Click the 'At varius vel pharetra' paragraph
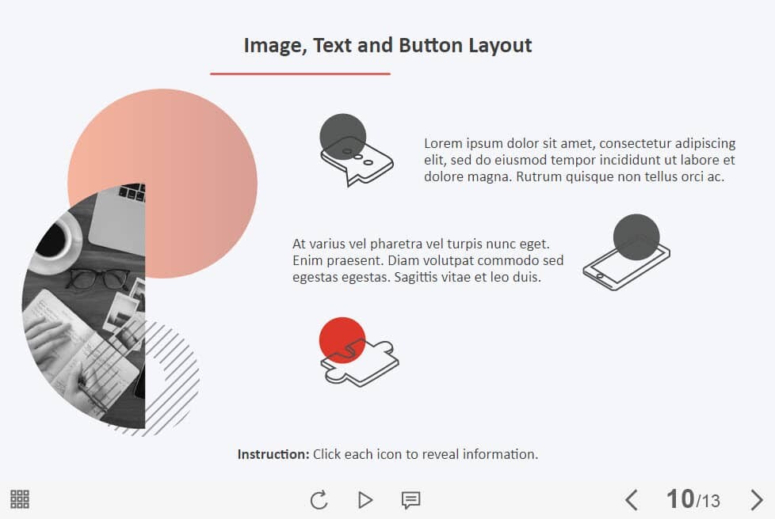The image size is (775, 519). click(428, 260)
